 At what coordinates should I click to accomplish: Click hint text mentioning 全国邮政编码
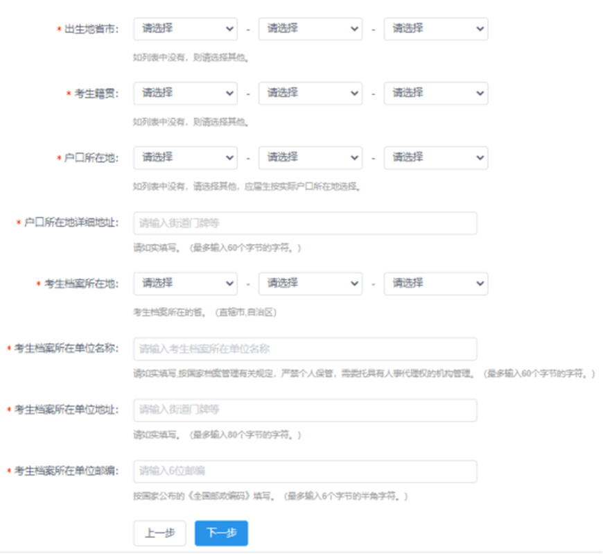pos(270,496)
